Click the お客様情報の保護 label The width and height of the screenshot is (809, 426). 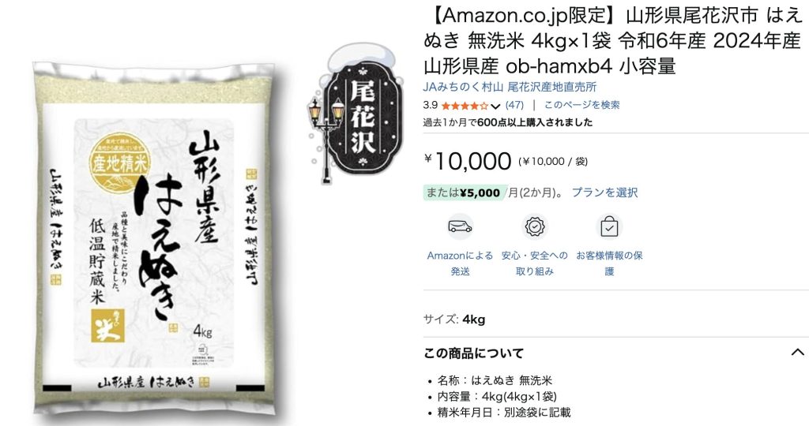click(x=609, y=263)
